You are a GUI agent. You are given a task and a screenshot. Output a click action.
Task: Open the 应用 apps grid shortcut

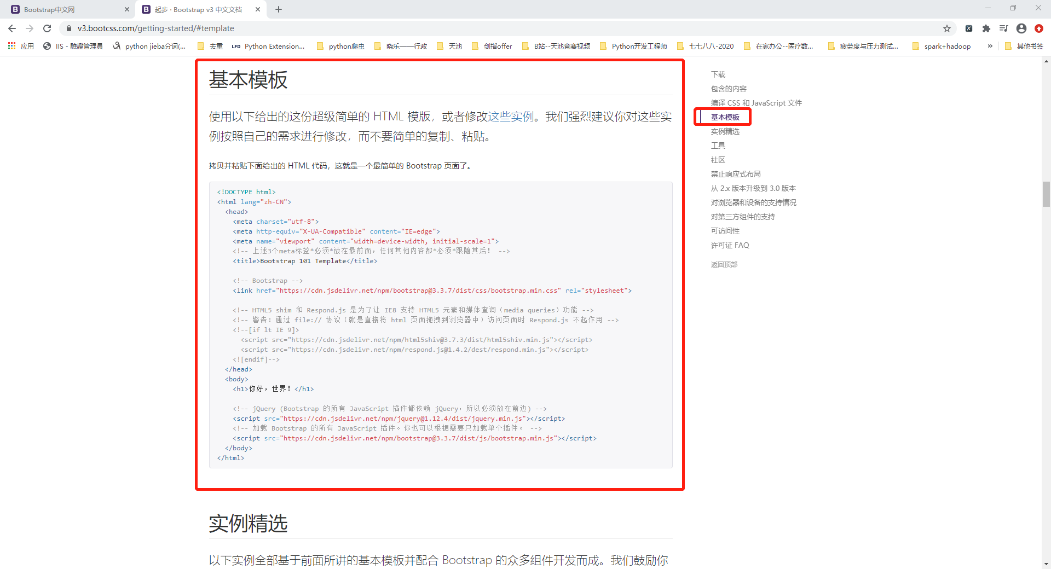coord(21,47)
